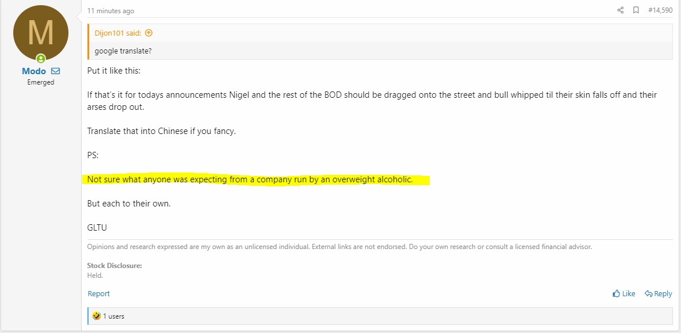681x333 pixels.
Task: Report this post
Action: 98,294
